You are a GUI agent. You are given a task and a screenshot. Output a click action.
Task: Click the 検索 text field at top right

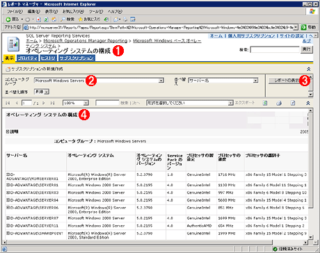pyautogui.click(x=274, y=49)
